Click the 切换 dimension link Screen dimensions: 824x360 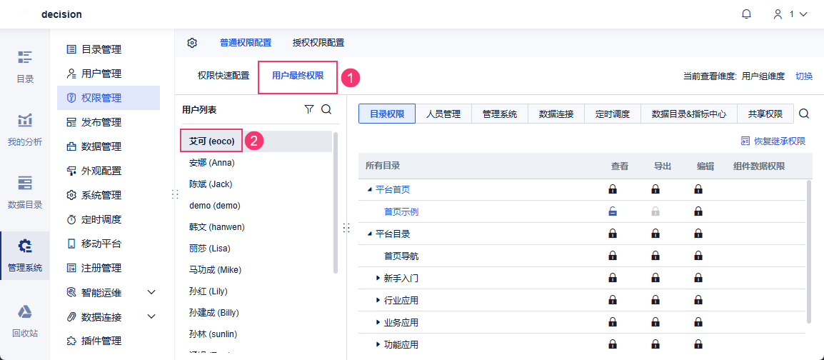pos(804,76)
